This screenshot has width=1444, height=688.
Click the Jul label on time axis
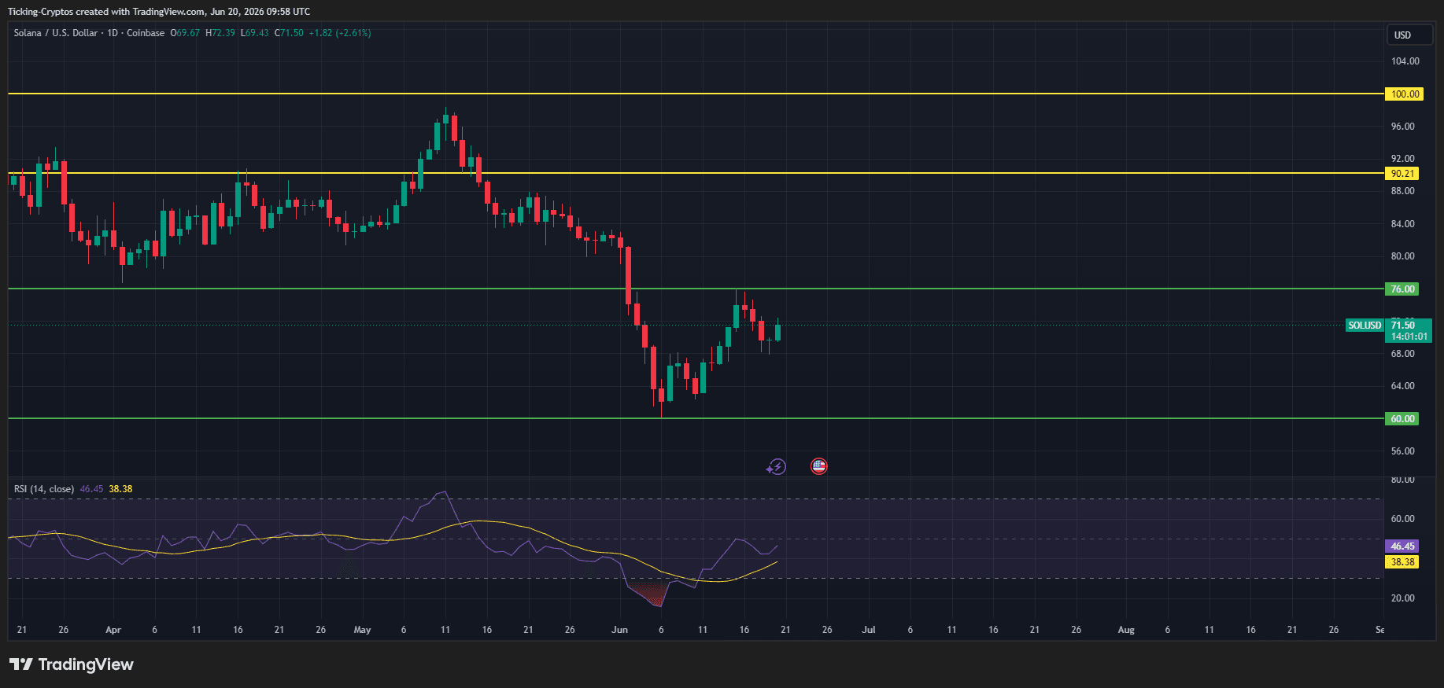pos(869,630)
